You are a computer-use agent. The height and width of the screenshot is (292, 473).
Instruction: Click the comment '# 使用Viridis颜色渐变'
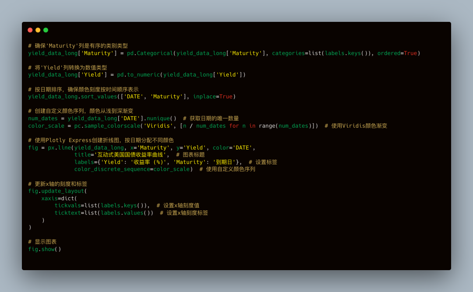tap(356, 126)
